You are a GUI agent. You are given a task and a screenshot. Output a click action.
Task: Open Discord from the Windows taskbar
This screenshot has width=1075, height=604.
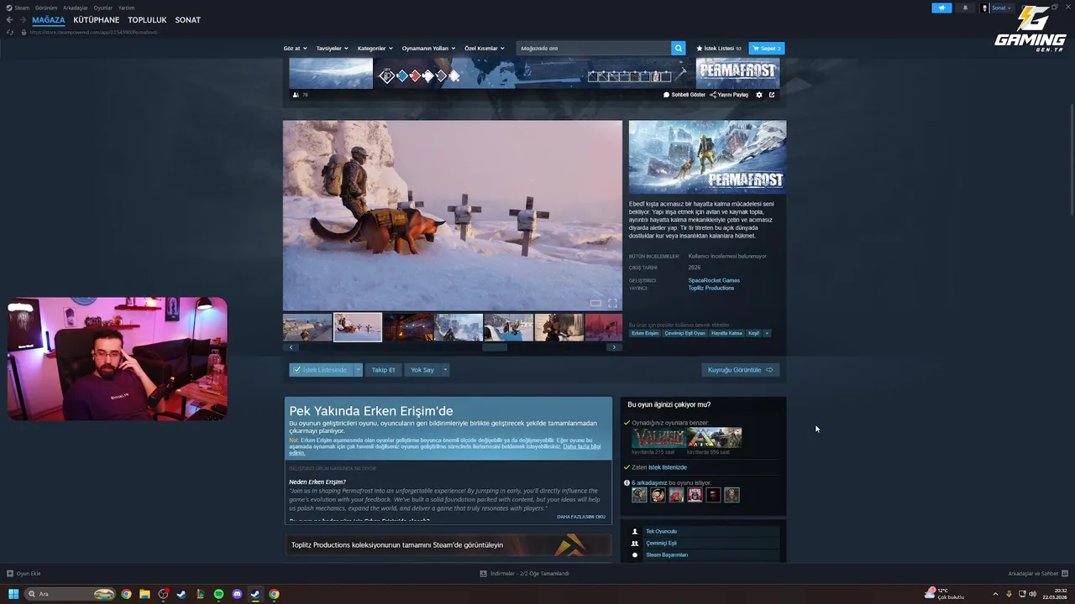(237, 594)
